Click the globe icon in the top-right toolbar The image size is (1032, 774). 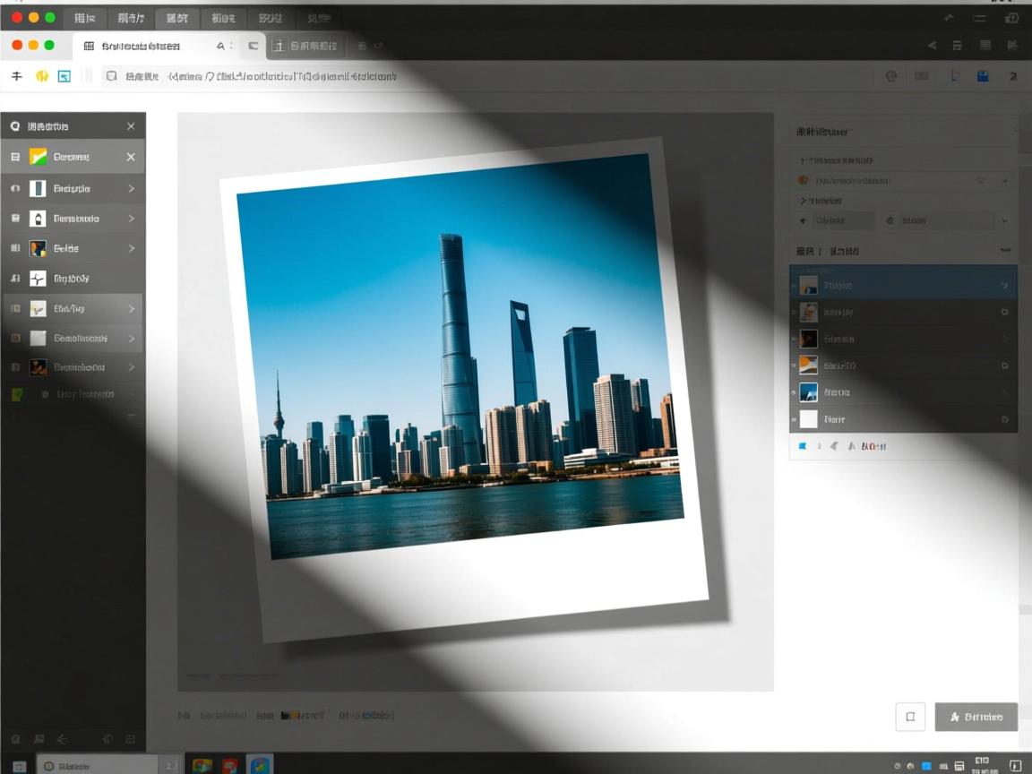[891, 76]
